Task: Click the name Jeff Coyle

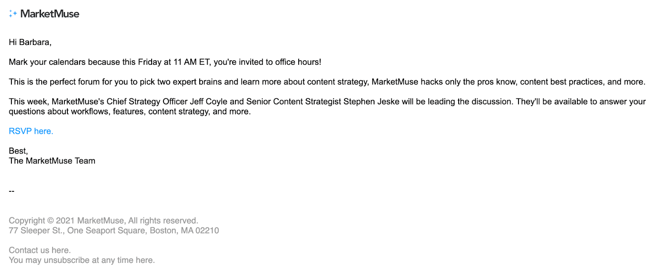Action: [208, 101]
